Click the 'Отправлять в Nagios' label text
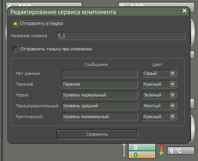Screen dimensions: 198x161 point(42,23)
